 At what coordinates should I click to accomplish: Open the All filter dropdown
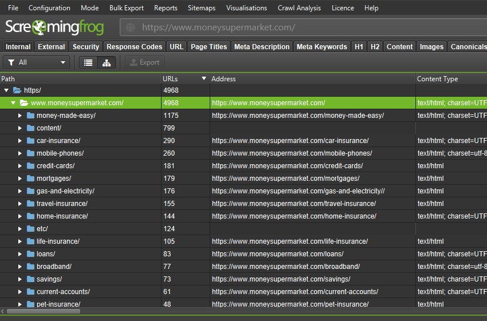(36, 62)
